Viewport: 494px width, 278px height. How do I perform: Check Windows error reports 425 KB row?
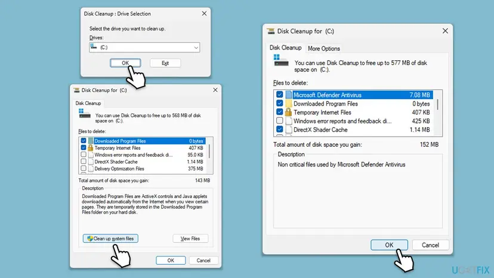coord(279,121)
